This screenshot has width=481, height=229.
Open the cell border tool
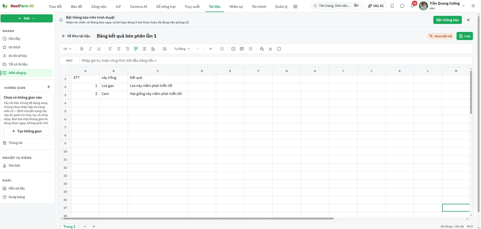(x=279, y=49)
